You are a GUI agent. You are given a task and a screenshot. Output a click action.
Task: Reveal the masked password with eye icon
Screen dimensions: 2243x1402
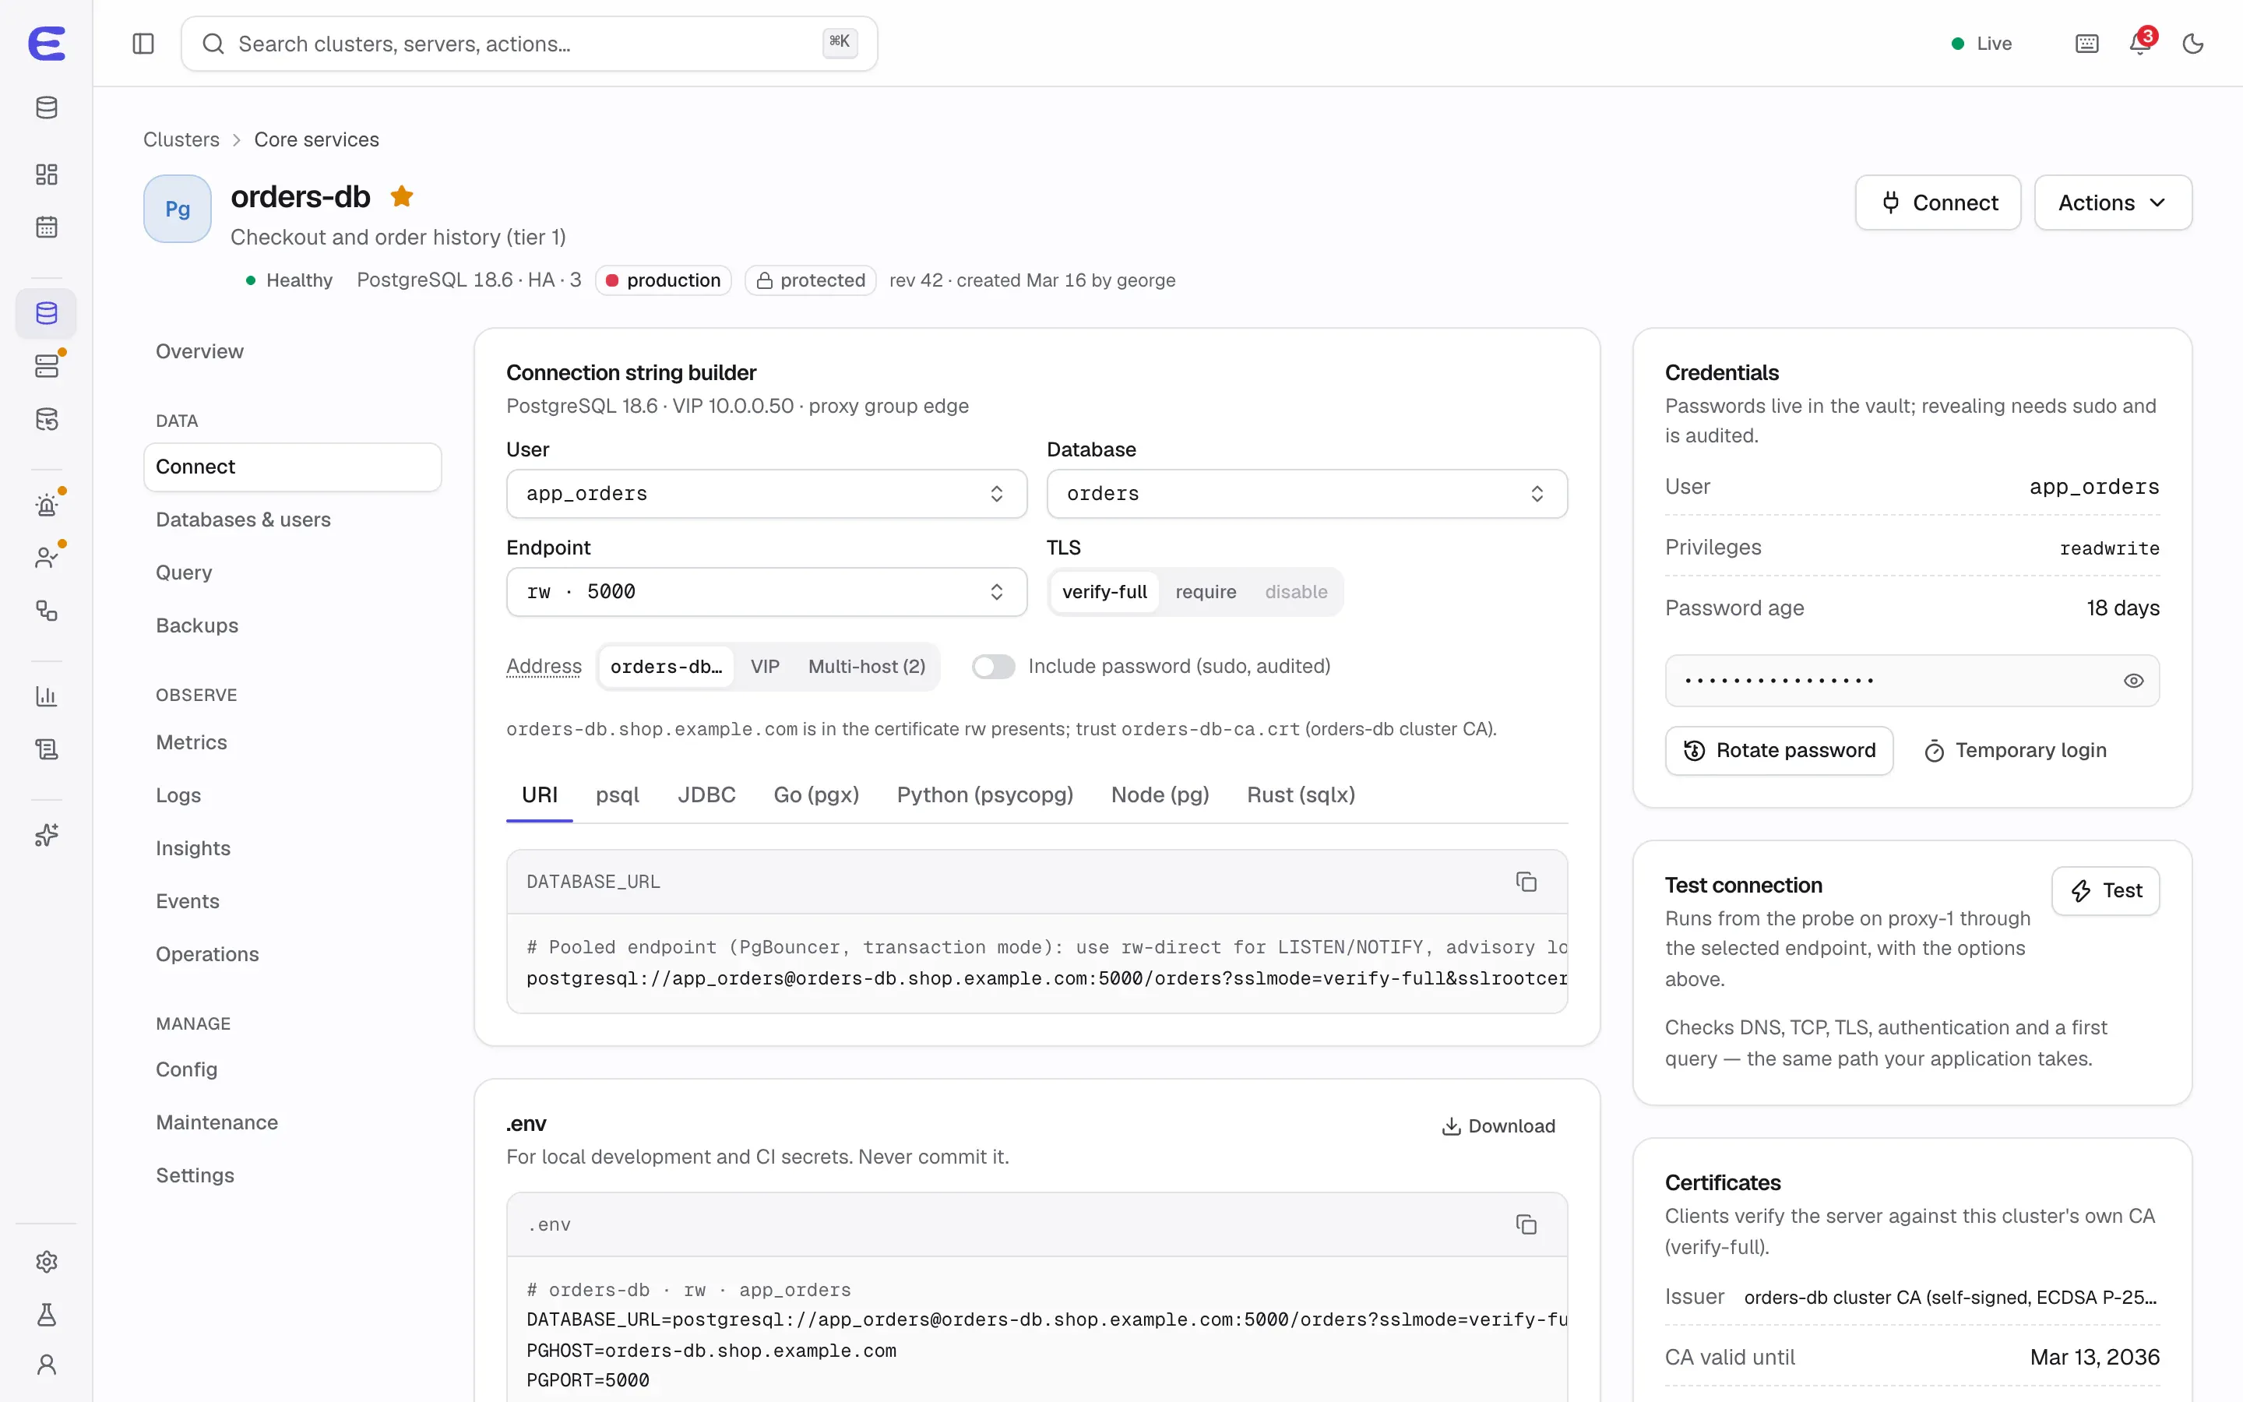2132,681
